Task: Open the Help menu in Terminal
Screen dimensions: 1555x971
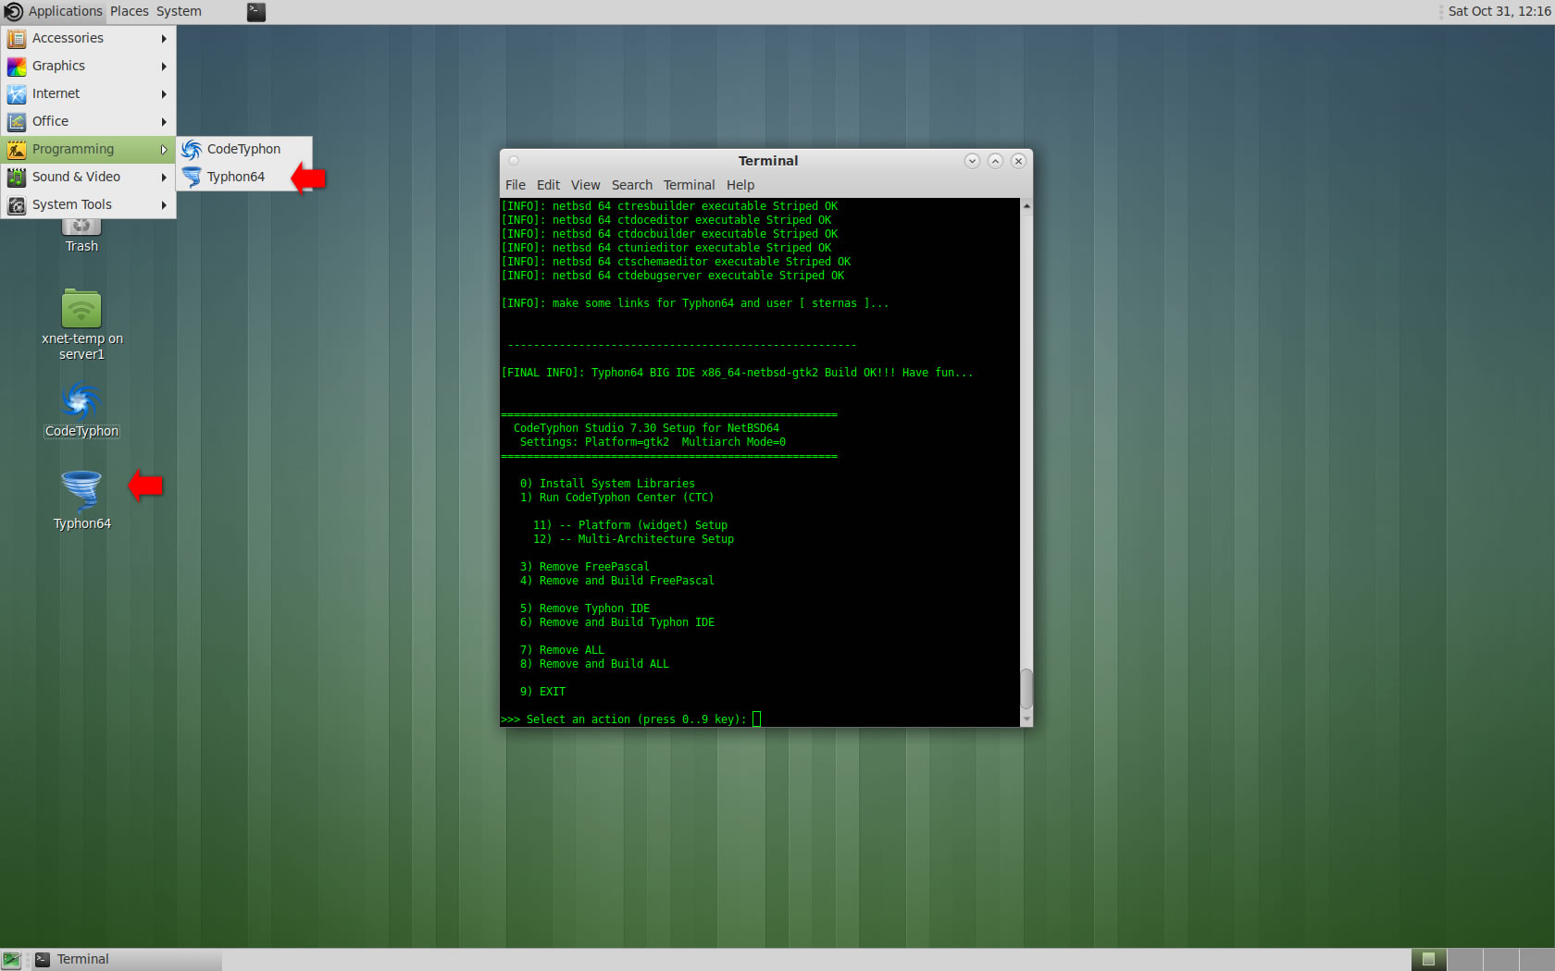Action: pos(740,185)
